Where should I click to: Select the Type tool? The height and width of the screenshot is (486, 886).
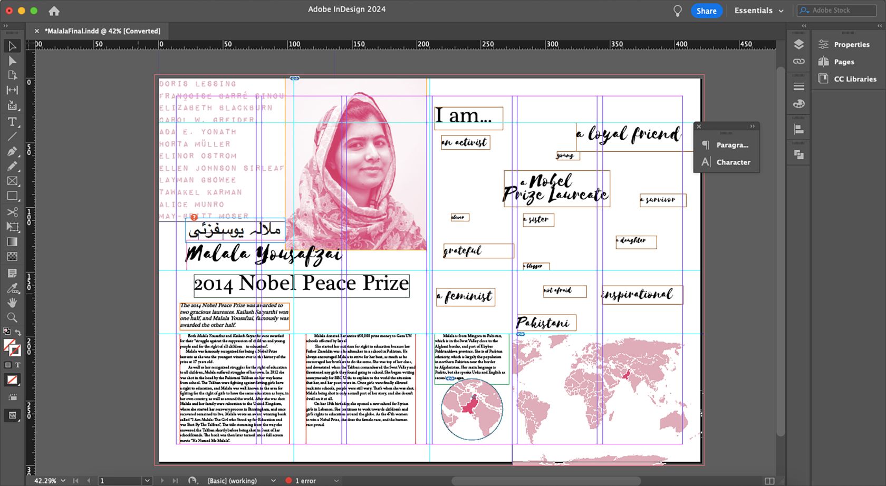13,122
